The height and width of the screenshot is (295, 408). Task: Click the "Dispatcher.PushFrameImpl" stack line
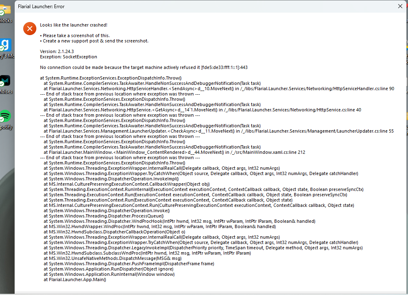(x=129, y=264)
